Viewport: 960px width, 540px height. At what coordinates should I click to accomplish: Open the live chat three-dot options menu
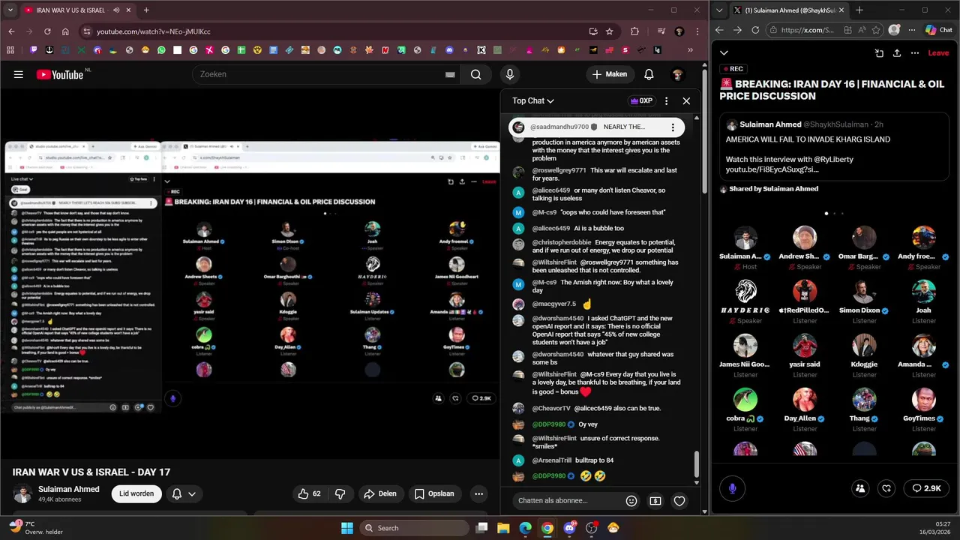pos(666,100)
